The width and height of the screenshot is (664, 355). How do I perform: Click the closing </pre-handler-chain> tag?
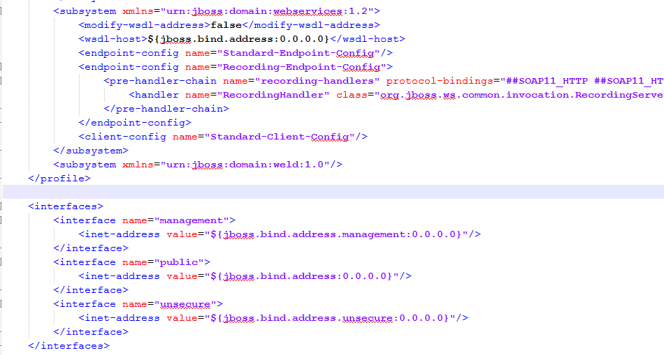[x=166, y=109]
